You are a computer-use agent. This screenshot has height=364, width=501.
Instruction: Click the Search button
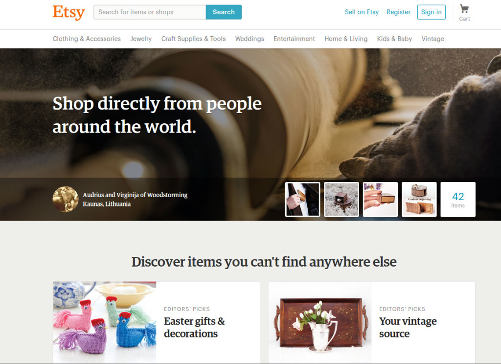[x=224, y=12]
